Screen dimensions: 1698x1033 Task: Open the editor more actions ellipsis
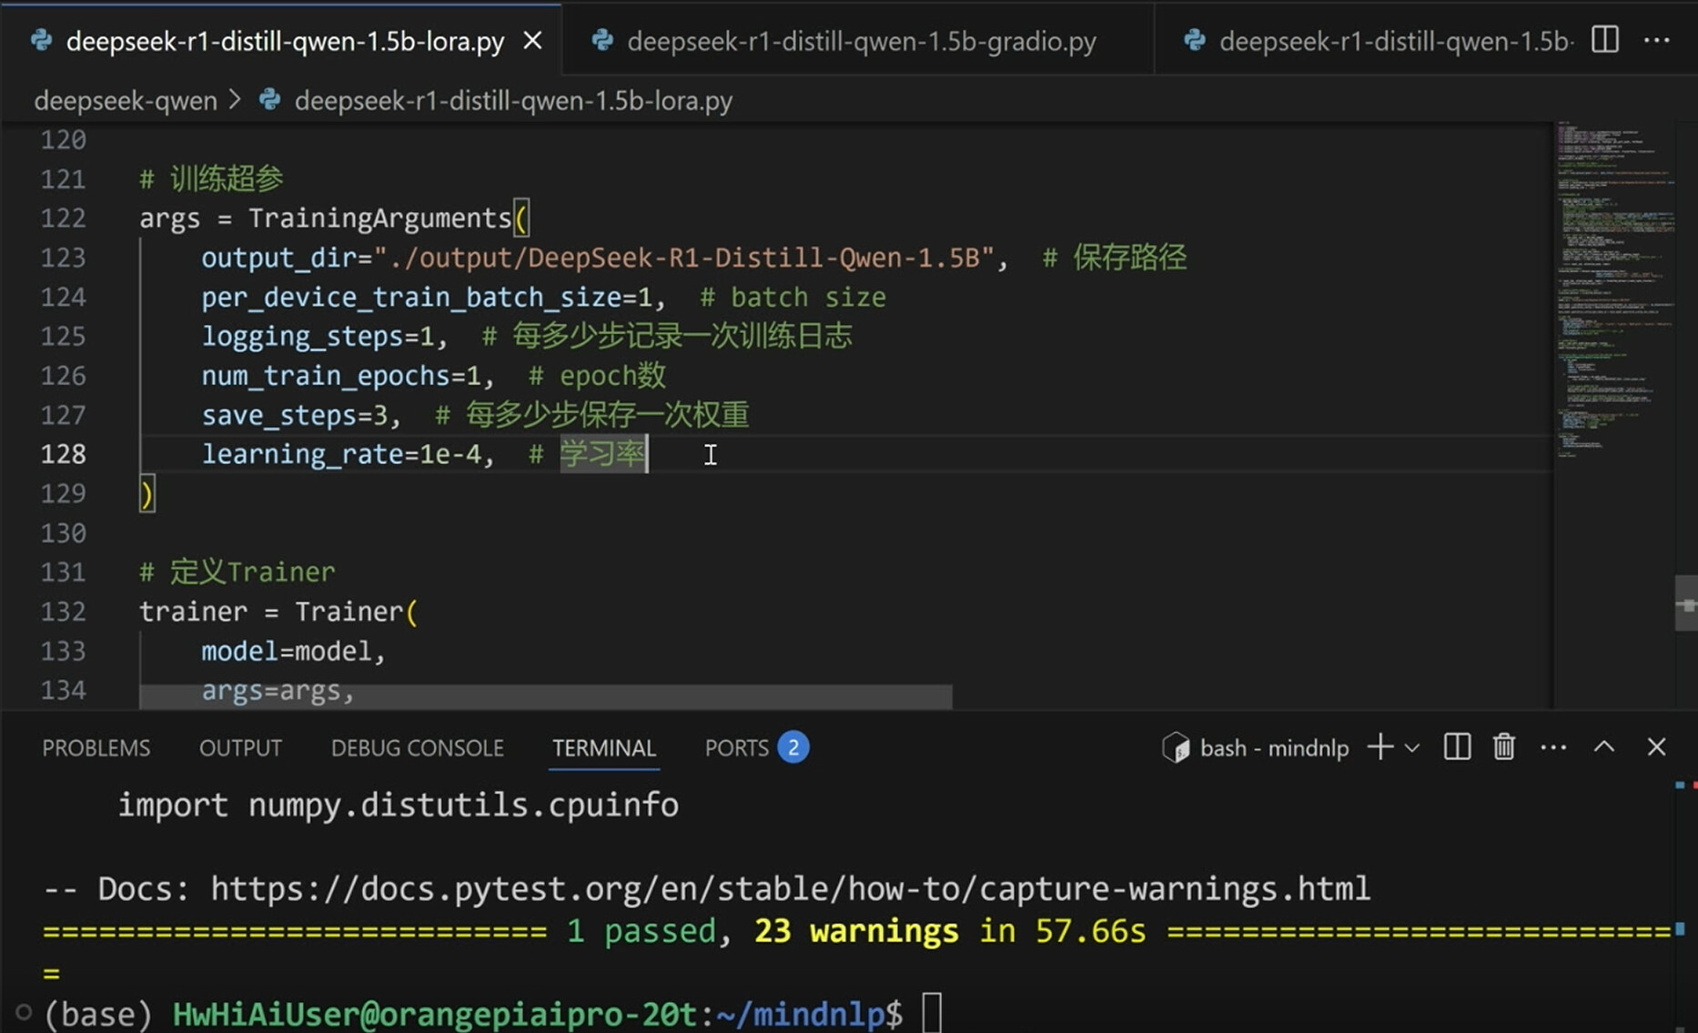(x=1657, y=40)
